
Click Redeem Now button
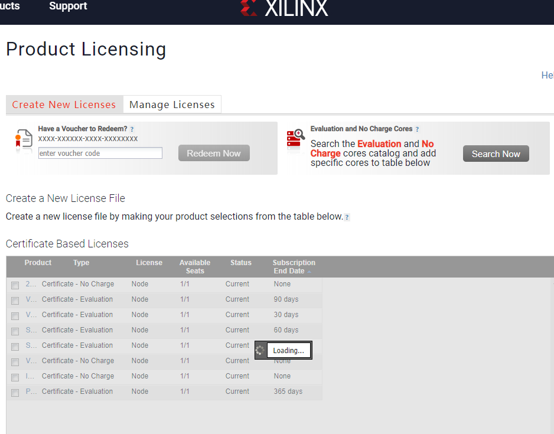pos(214,153)
